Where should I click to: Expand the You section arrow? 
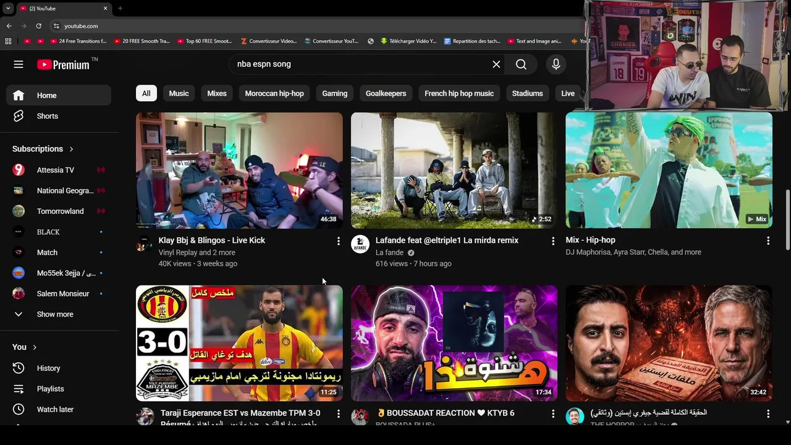(35, 347)
